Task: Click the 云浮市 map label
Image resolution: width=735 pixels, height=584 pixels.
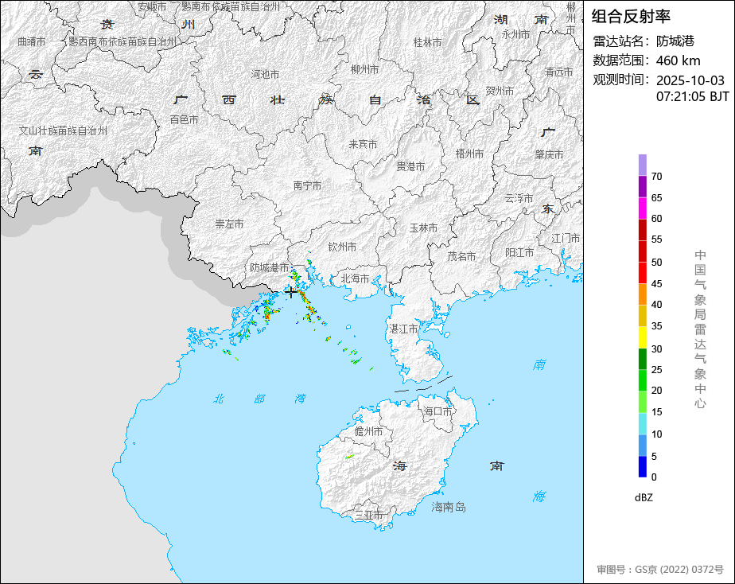Action: click(x=519, y=198)
